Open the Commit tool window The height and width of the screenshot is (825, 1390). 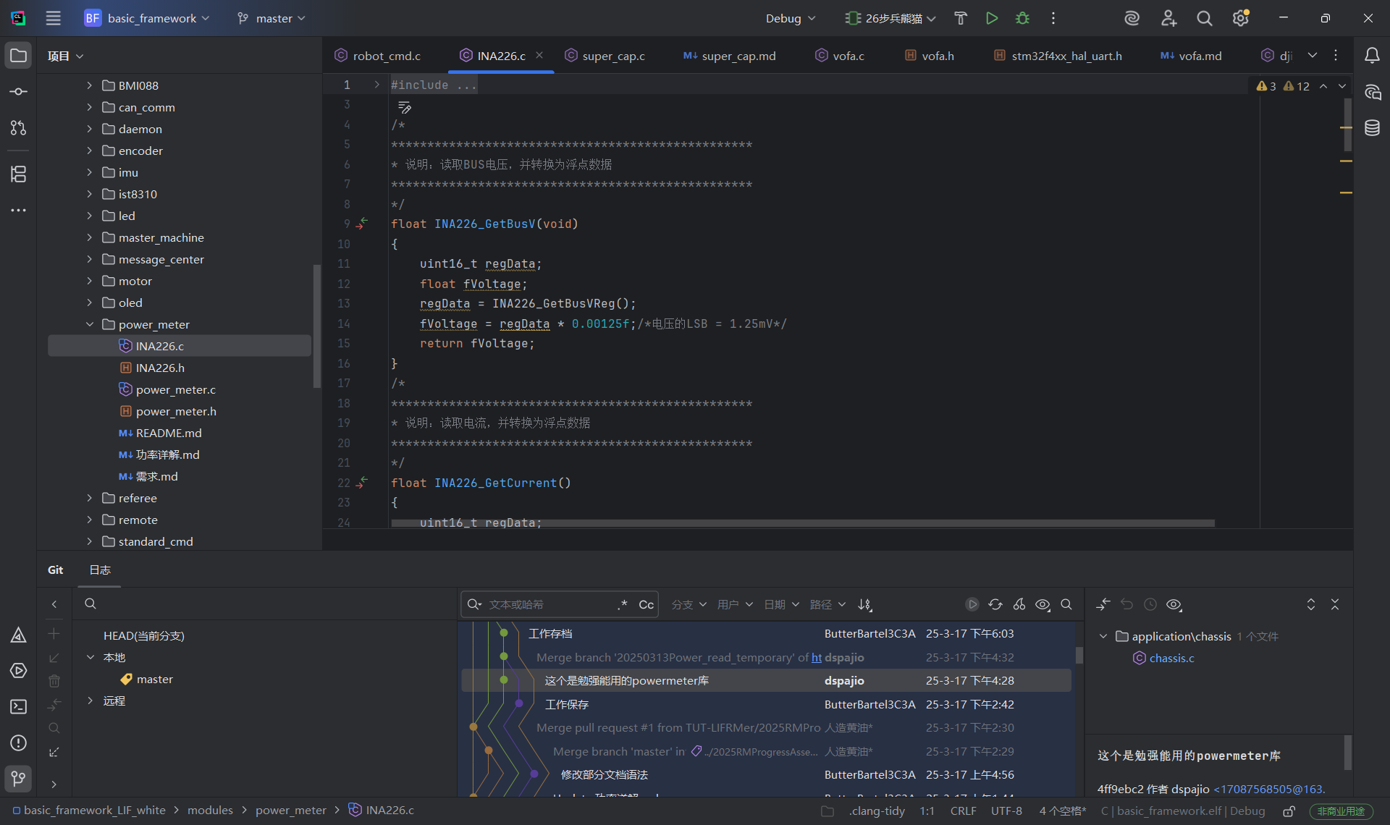pos(19,92)
